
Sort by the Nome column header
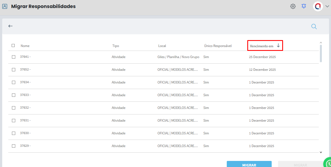(25, 46)
